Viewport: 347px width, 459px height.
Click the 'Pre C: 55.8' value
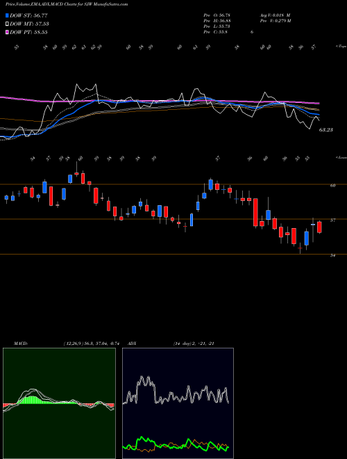[216, 32]
